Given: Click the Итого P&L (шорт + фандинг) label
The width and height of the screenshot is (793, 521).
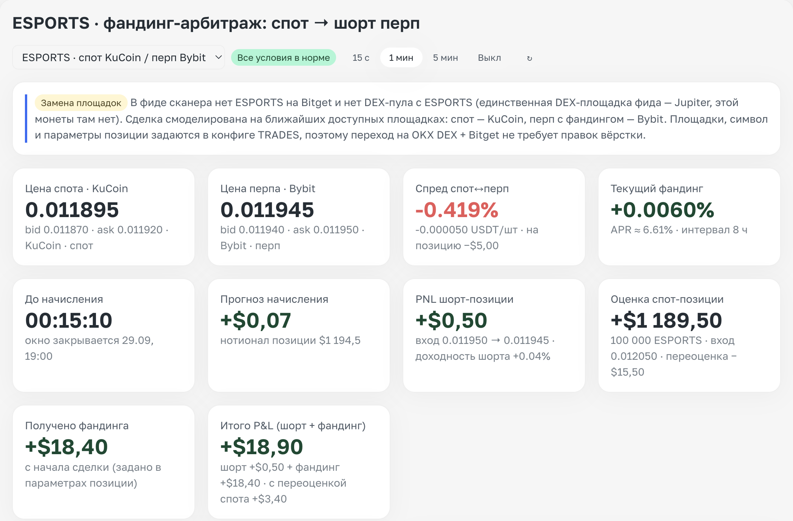Looking at the screenshot, I should pyautogui.click(x=293, y=425).
